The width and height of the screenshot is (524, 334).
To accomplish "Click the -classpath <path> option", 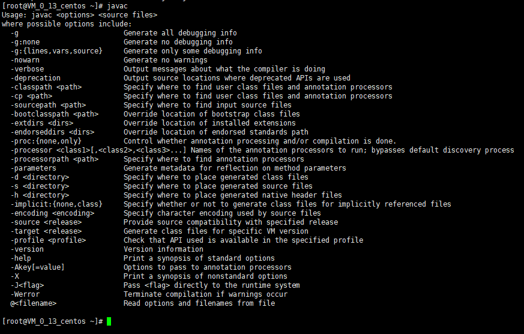I will [46, 87].
